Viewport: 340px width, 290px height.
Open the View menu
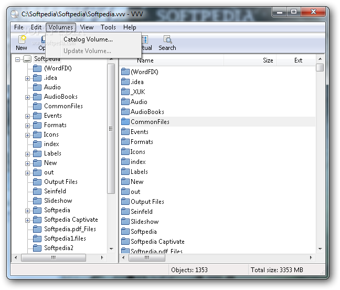87,27
